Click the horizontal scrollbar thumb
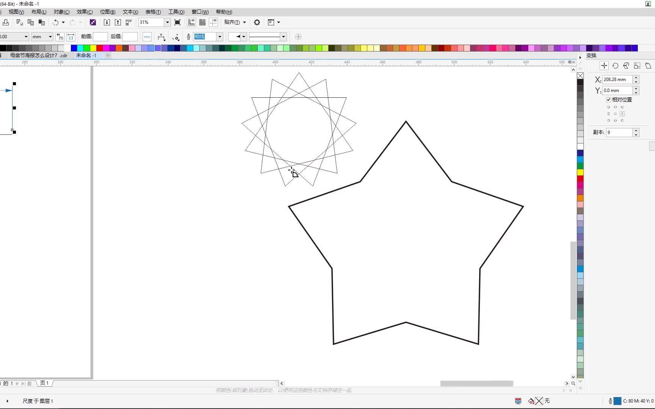This screenshot has height=409, width=655. coord(476,383)
